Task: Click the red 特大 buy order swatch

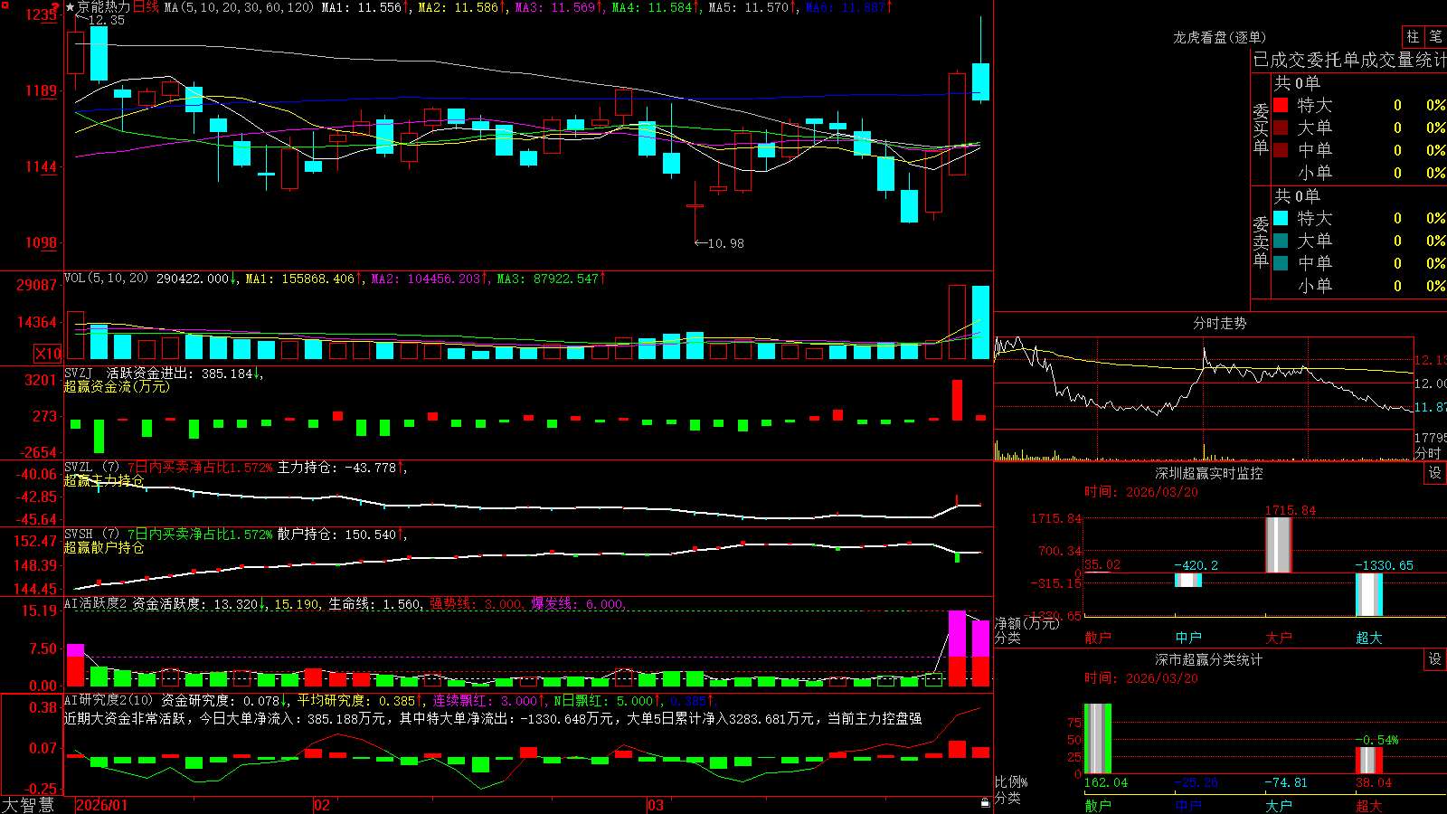Action: [1281, 105]
